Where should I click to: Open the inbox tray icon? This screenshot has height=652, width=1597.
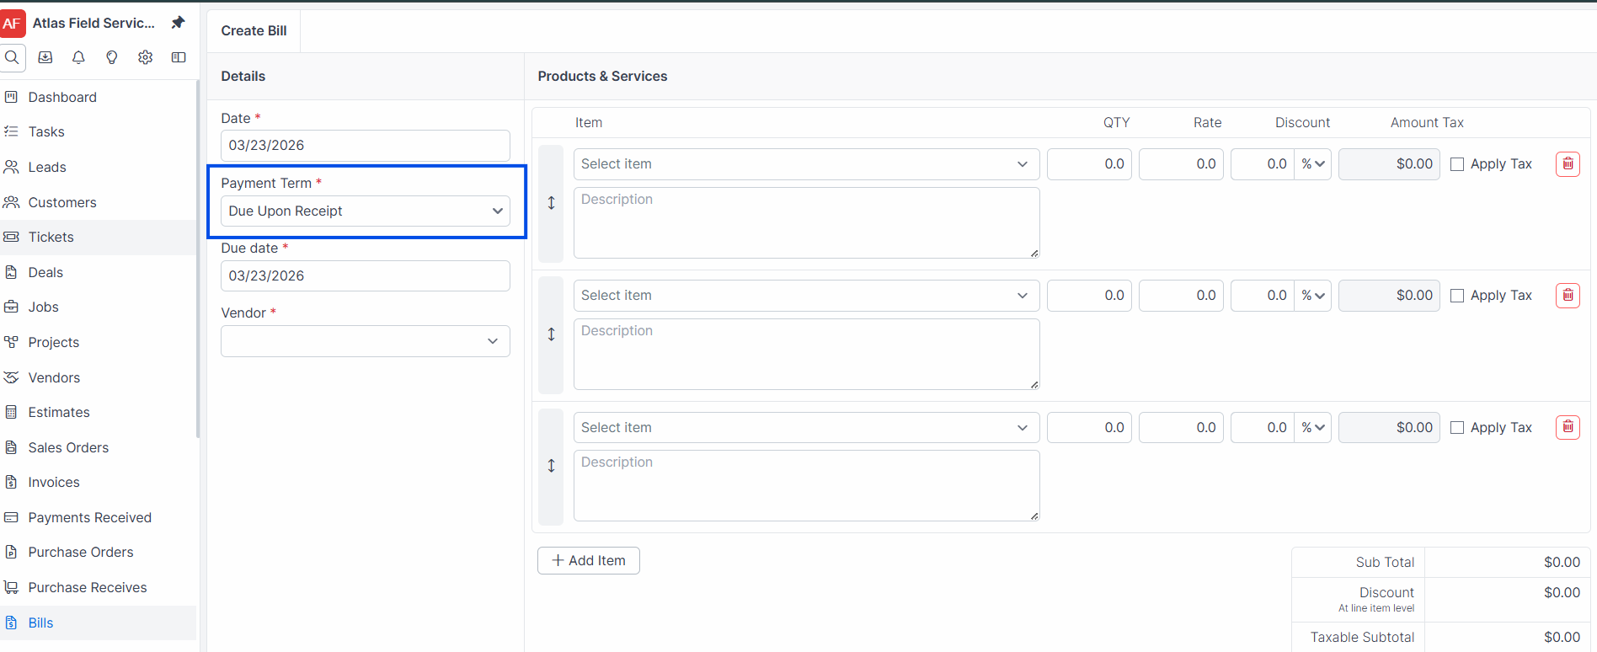[45, 57]
